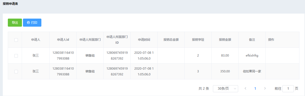305x96 pixels.
Task: Click the 申请时间 cell in 350.00 row
Action: 144,71
